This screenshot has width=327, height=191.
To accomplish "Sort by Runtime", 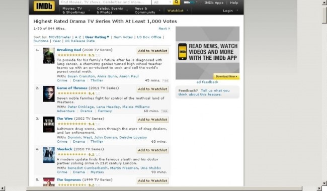I will pos(41,41).
